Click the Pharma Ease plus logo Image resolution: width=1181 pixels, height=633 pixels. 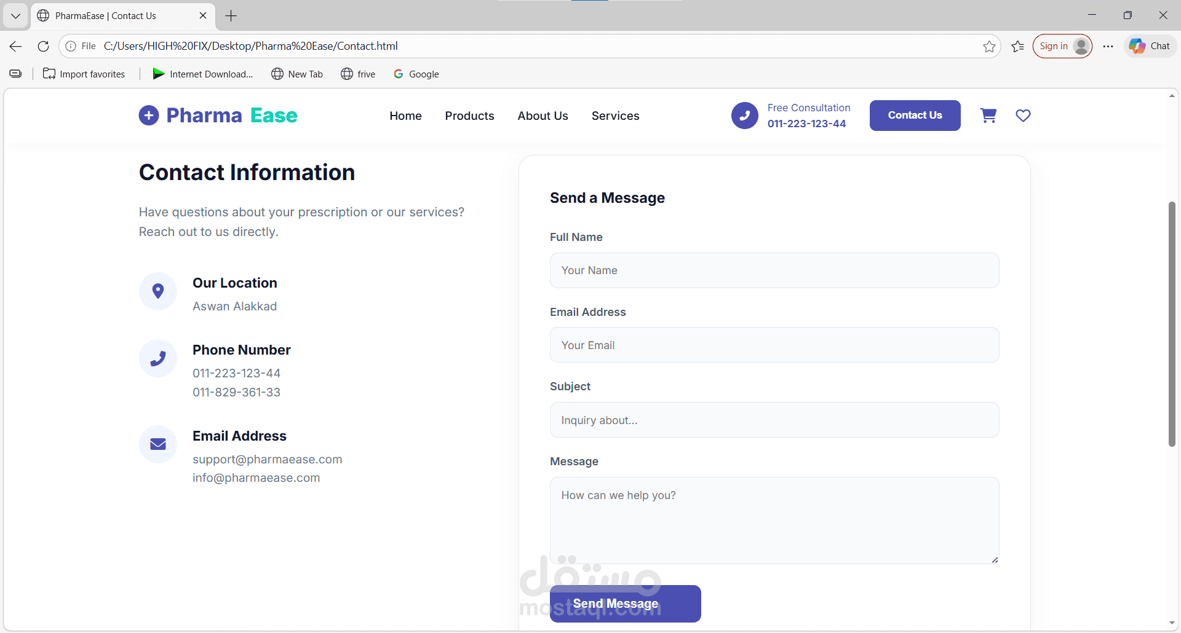[x=149, y=116]
